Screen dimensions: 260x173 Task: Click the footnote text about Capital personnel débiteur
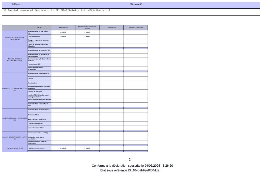[56, 10]
